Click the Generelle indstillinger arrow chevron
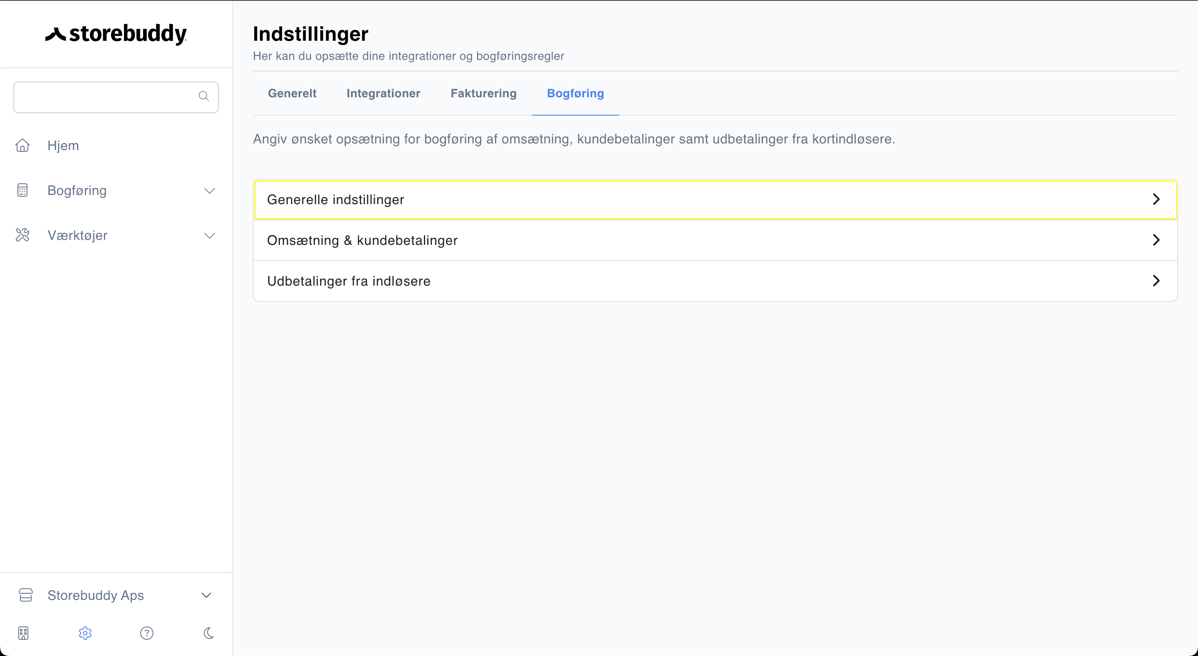1198x656 pixels. (x=1156, y=200)
